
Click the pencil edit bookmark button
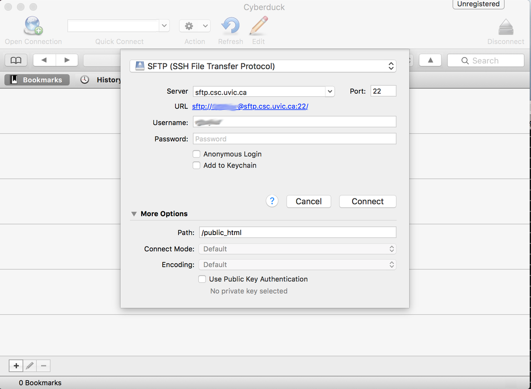pos(30,365)
